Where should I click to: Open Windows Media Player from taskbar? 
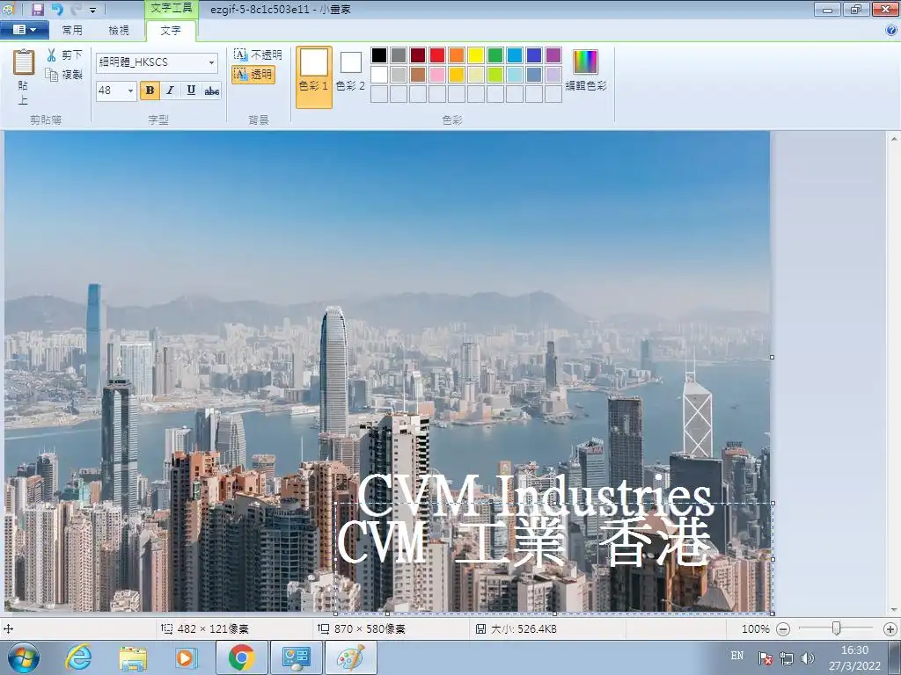tap(186, 657)
